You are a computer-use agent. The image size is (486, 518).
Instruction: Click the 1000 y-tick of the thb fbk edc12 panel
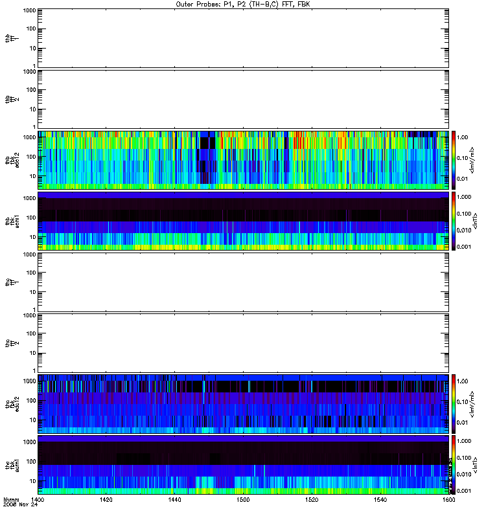(x=29, y=137)
